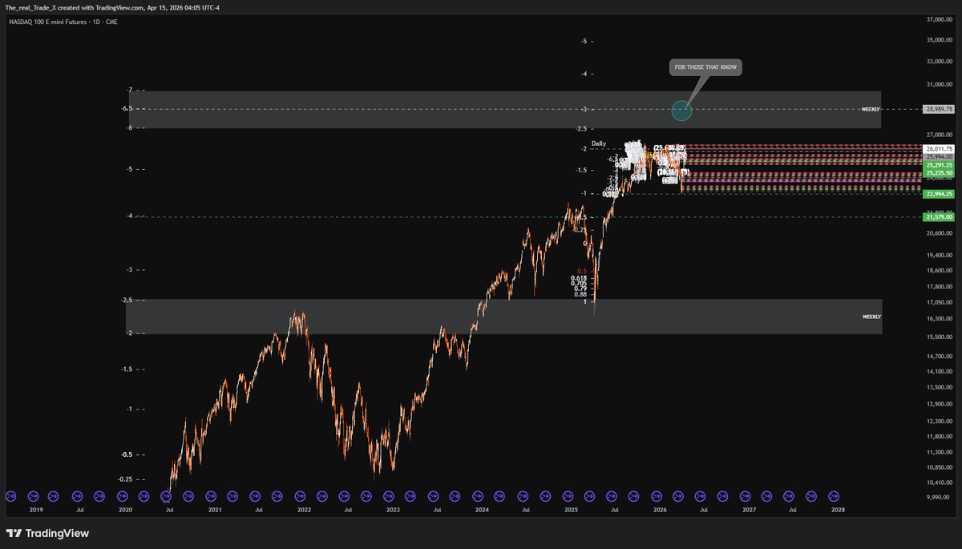This screenshot has width=962, height=549.
Task: Click the 33,000.00 price axis value
Action: coord(939,61)
